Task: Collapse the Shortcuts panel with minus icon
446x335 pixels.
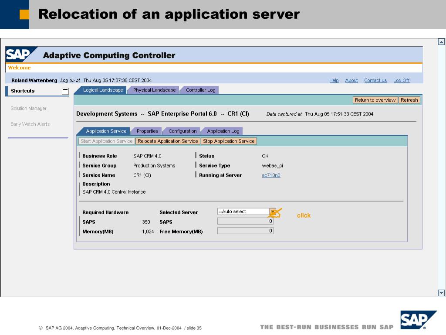Action: pos(65,91)
